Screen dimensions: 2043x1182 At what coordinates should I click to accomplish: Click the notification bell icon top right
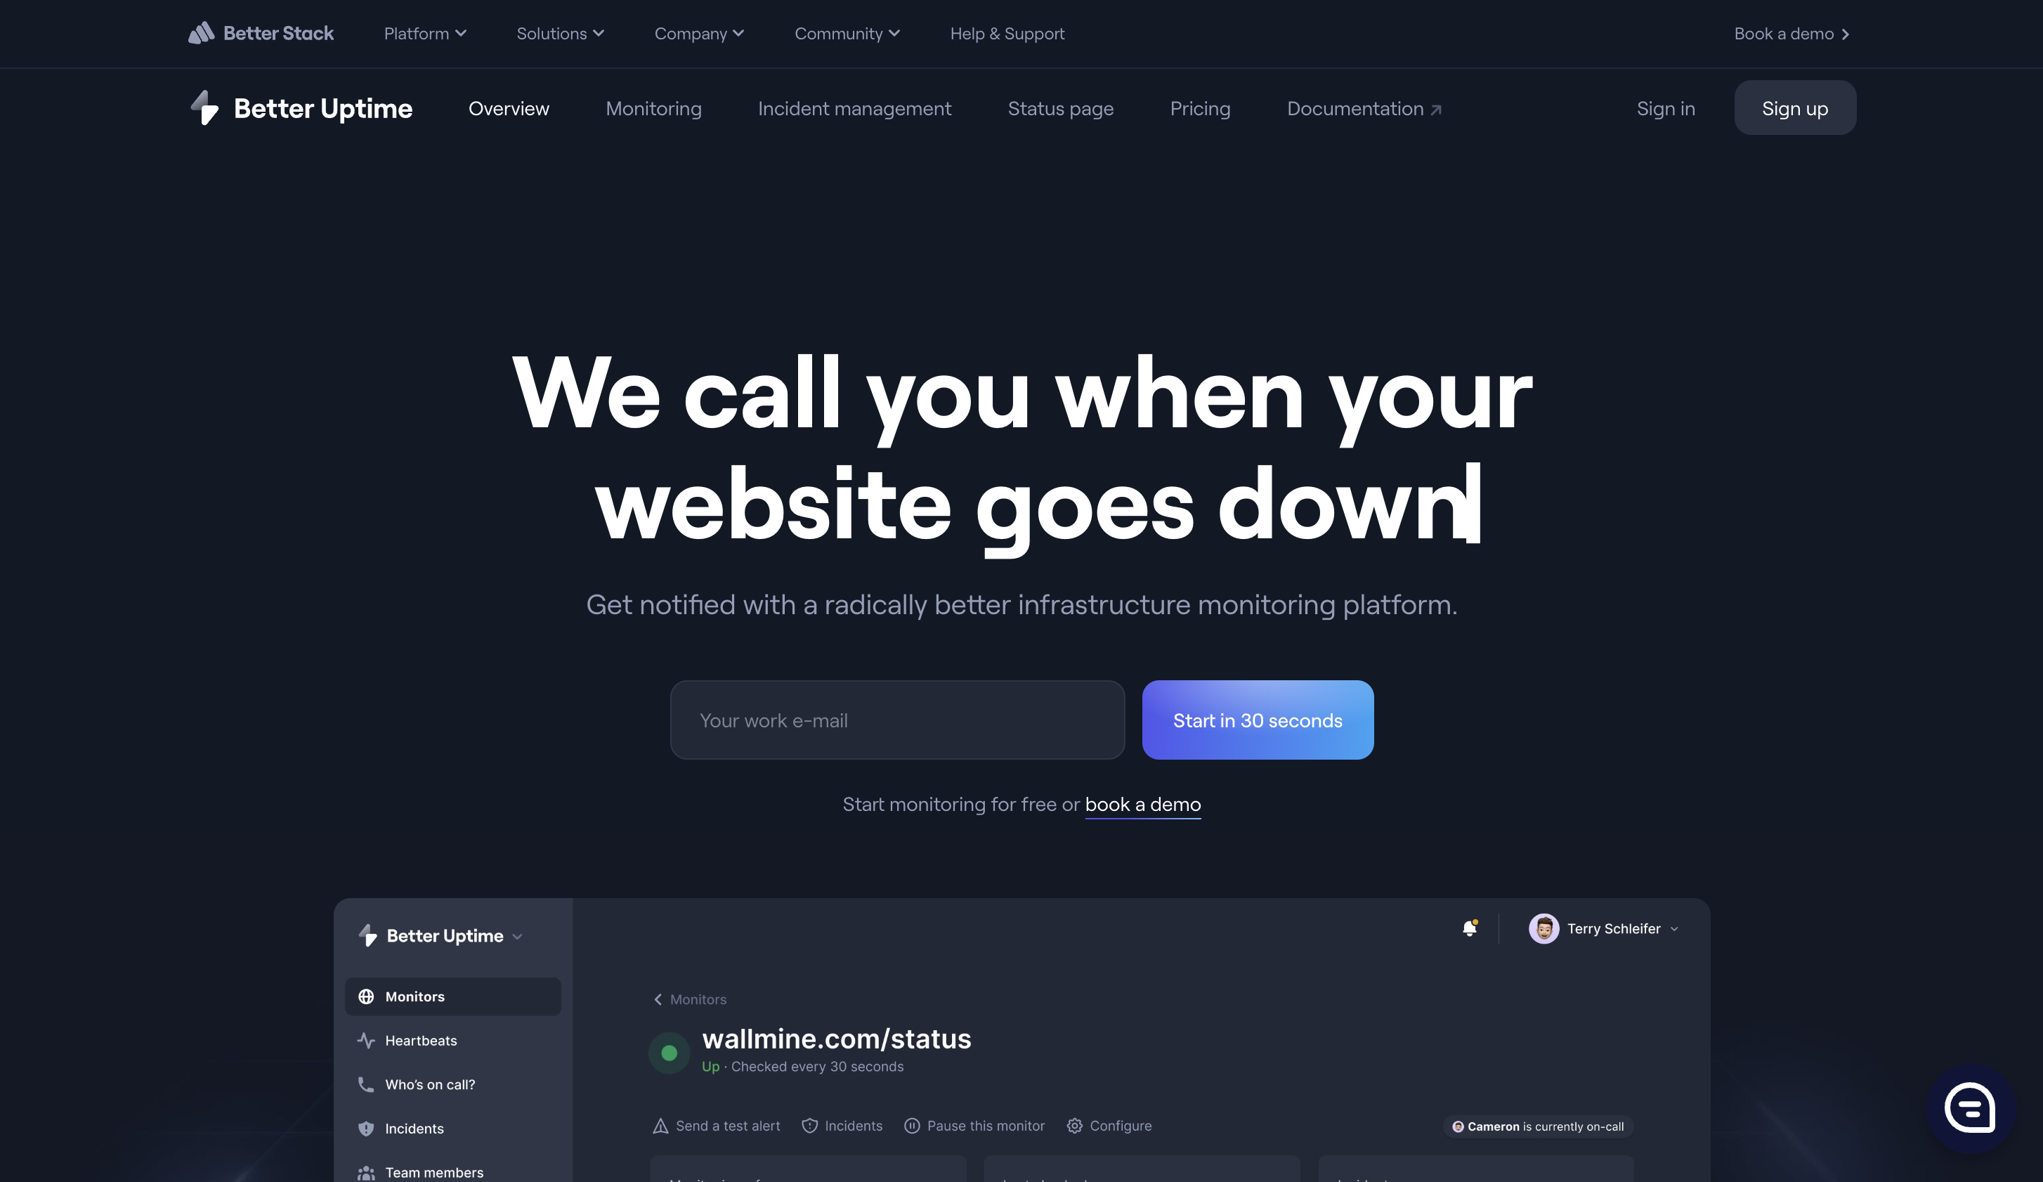(1469, 929)
